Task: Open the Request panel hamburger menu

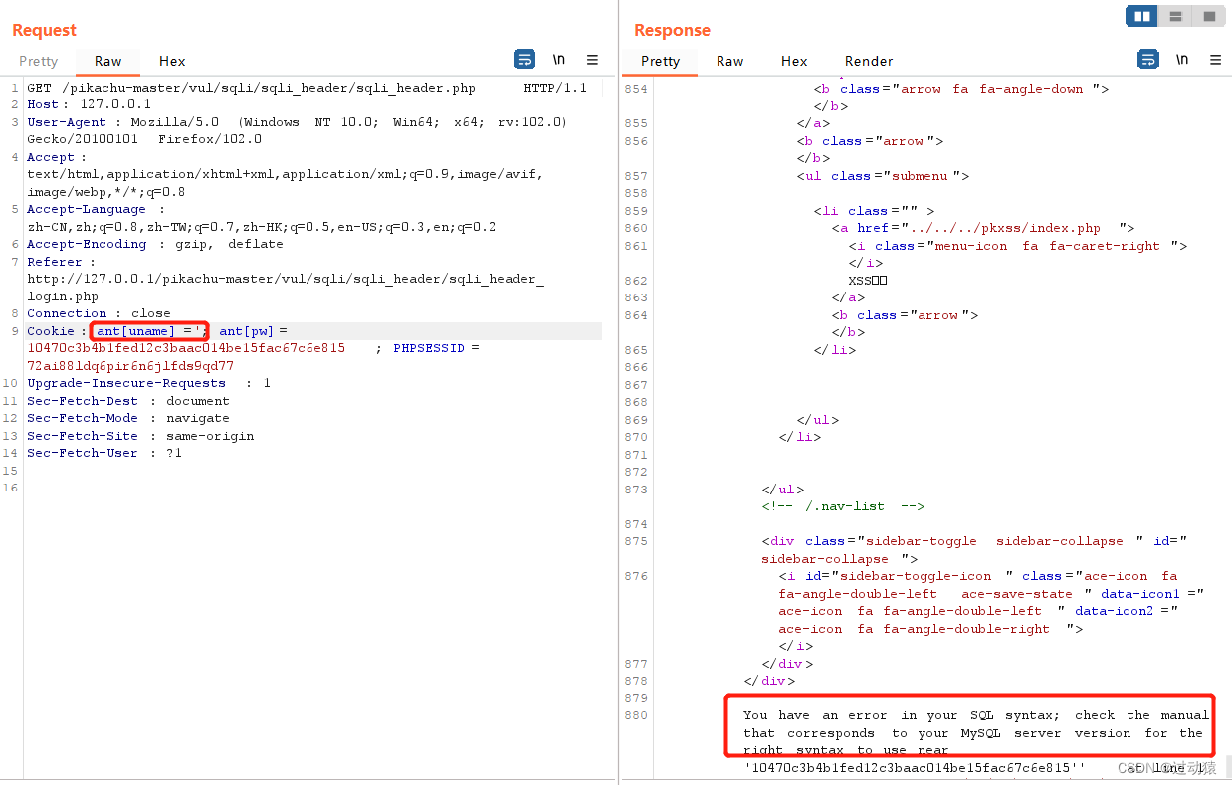Action: click(x=592, y=60)
